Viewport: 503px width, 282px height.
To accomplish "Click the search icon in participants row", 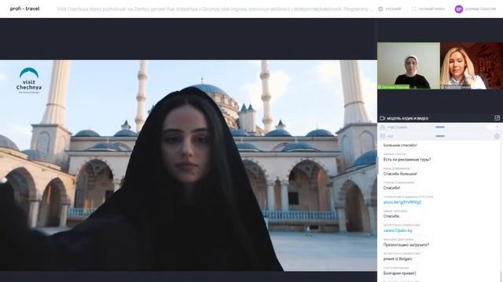I will point(497,127).
